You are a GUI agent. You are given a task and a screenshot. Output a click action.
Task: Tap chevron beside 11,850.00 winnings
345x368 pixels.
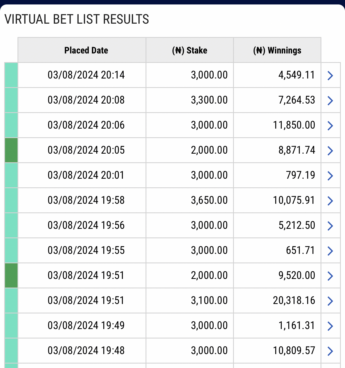click(330, 126)
